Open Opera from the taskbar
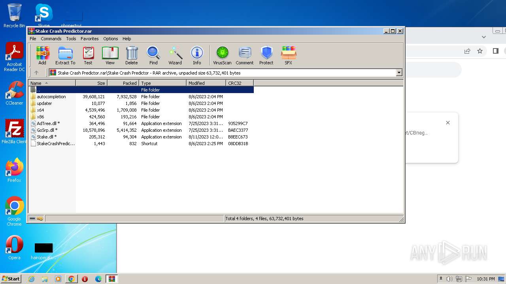 [85, 279]
